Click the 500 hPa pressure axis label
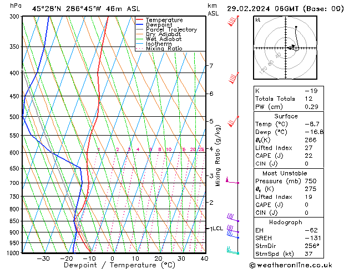The height and width of the screenshot is (269, 349). (x=14, y=117)
